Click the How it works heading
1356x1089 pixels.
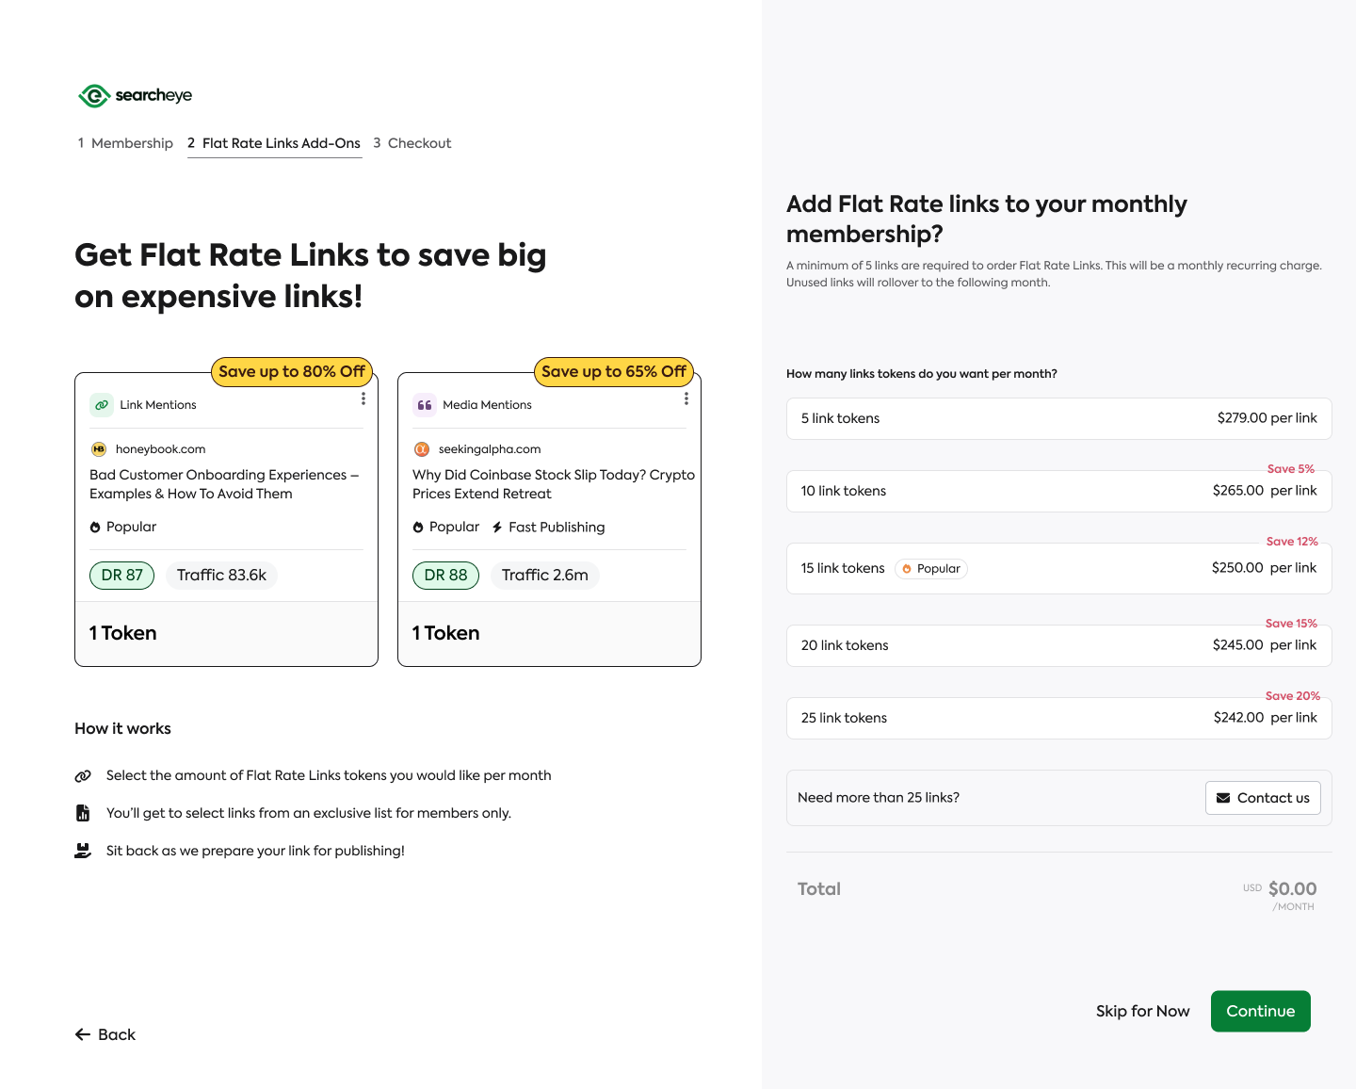(x=122, y=729)
